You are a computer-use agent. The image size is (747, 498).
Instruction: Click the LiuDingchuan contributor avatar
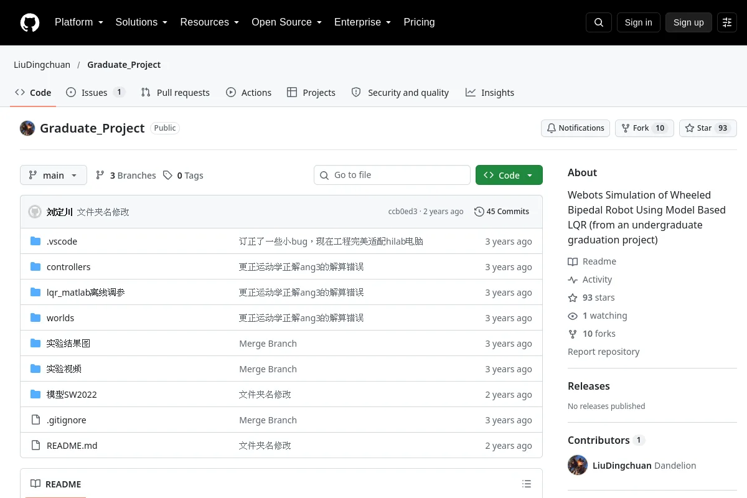(x=578, y=466)
